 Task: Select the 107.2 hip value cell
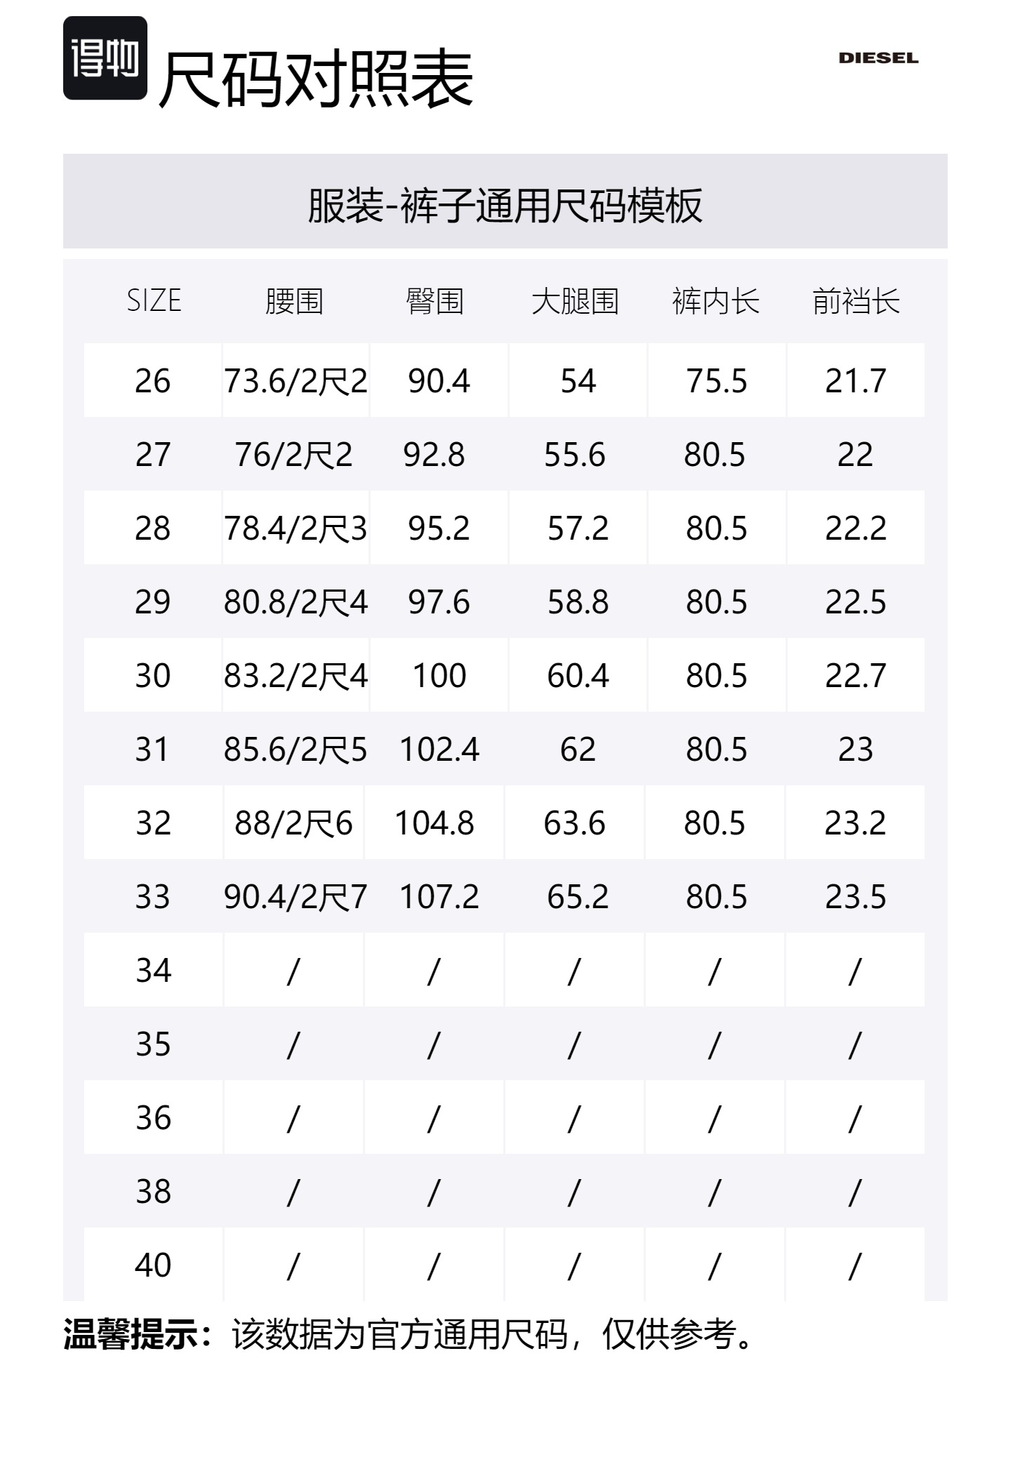(x=439, y=897)
